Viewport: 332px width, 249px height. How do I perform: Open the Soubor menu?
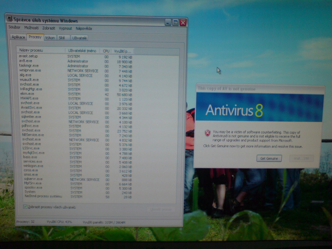[x=14, y=27]
